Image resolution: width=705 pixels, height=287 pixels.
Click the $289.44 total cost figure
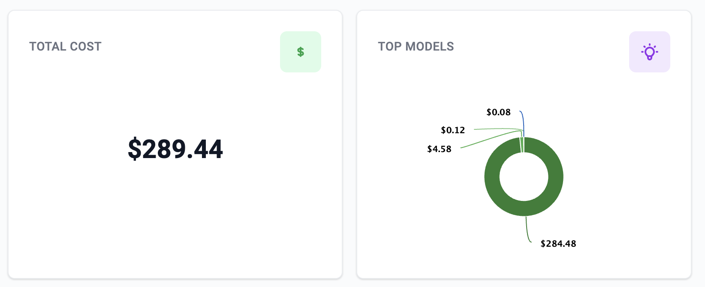pos(175,149)
